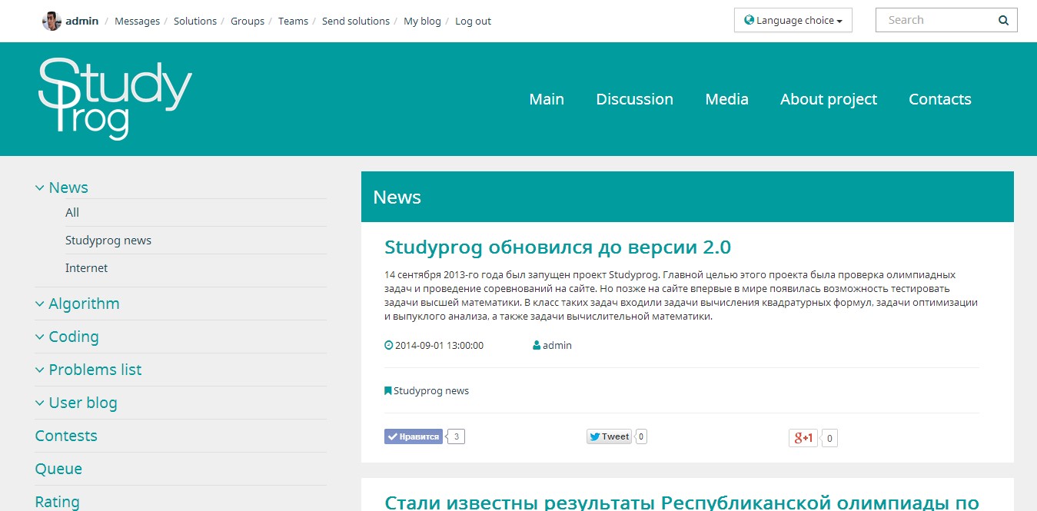Open Messages in top bar
The width and height of the screenshot is (1037, 511).
point(137,22)
